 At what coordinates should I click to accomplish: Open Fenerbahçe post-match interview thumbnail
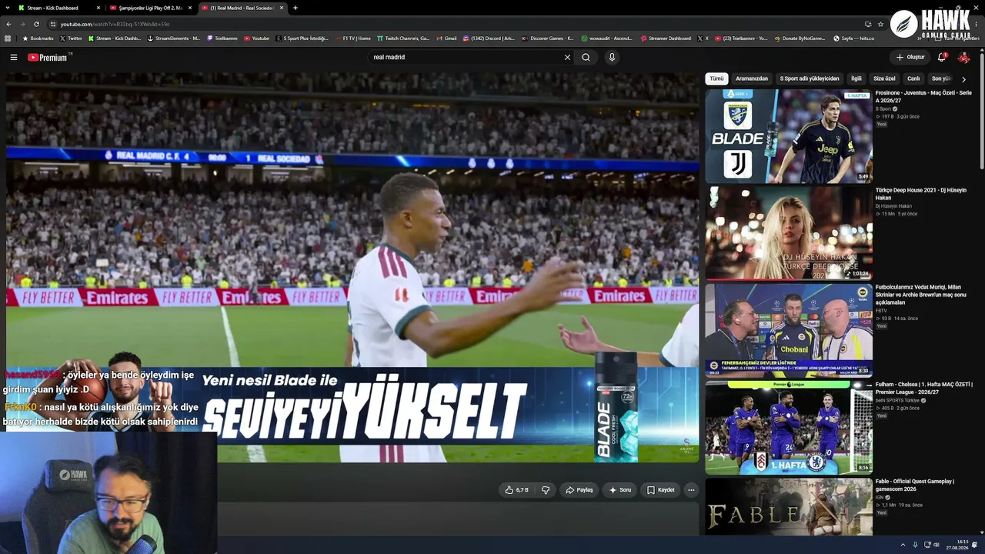[789, 330]
